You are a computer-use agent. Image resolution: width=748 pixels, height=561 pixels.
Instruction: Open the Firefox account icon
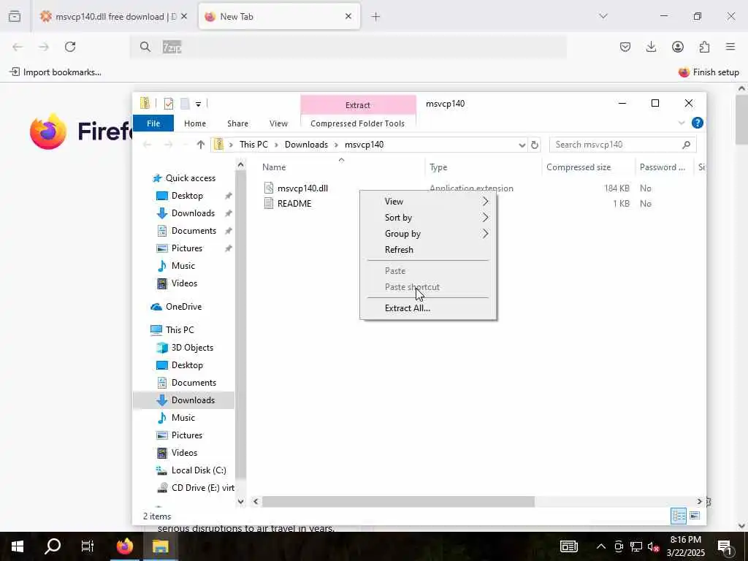pyautogui.click(x=677, y=47)
